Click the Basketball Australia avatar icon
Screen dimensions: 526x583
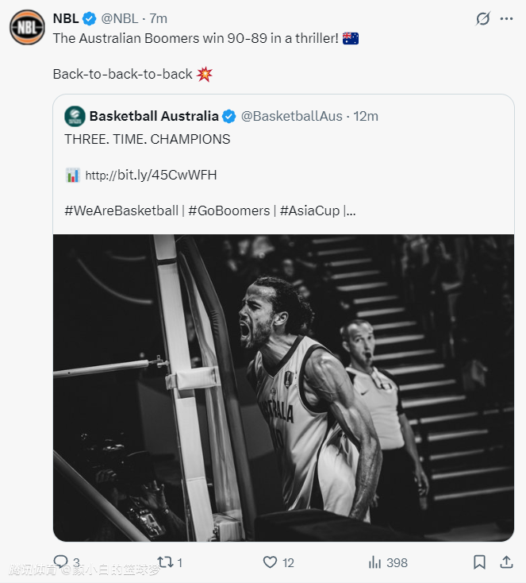coord(75,116)
